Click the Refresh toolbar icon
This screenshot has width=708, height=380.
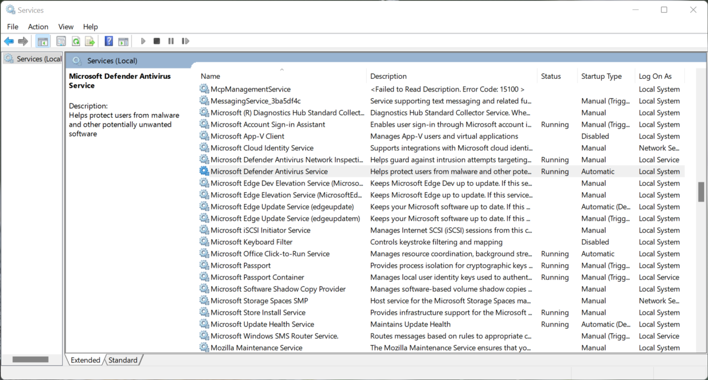[x=76, y=41]
